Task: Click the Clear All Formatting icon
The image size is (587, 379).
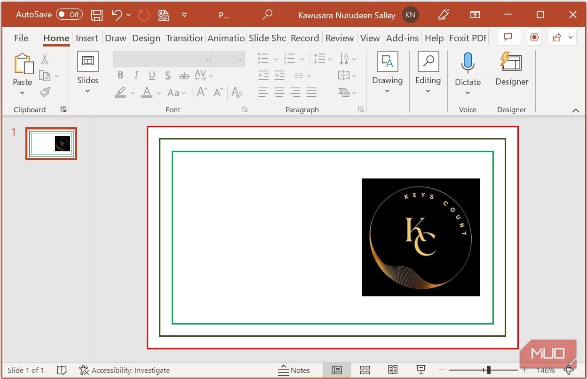Action: pos(237,93)
